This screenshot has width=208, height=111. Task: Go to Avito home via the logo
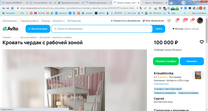(x=10, y=29)
